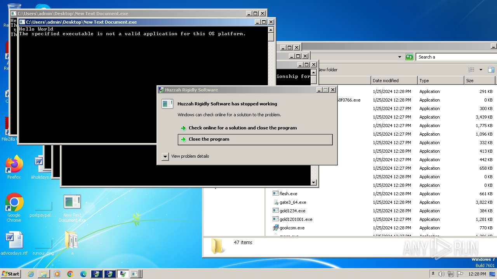Click the gold1234.exe file icon
The height and width of the screenshot is (279, 497).
click(x=276, y=211)
